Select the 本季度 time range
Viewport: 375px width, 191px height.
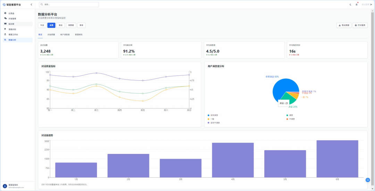point(71,25)
